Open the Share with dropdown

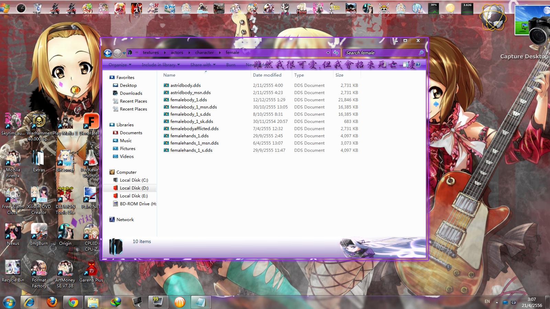tap(203, 65)
